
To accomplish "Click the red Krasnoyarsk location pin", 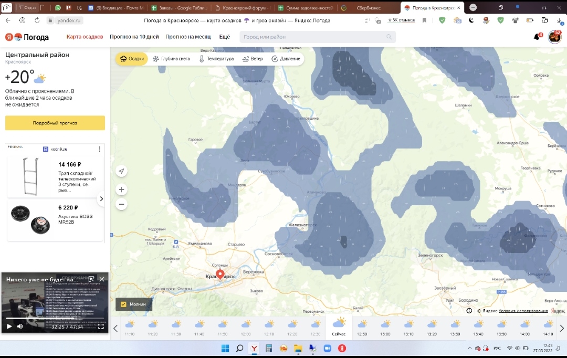I will click(220, 275).
